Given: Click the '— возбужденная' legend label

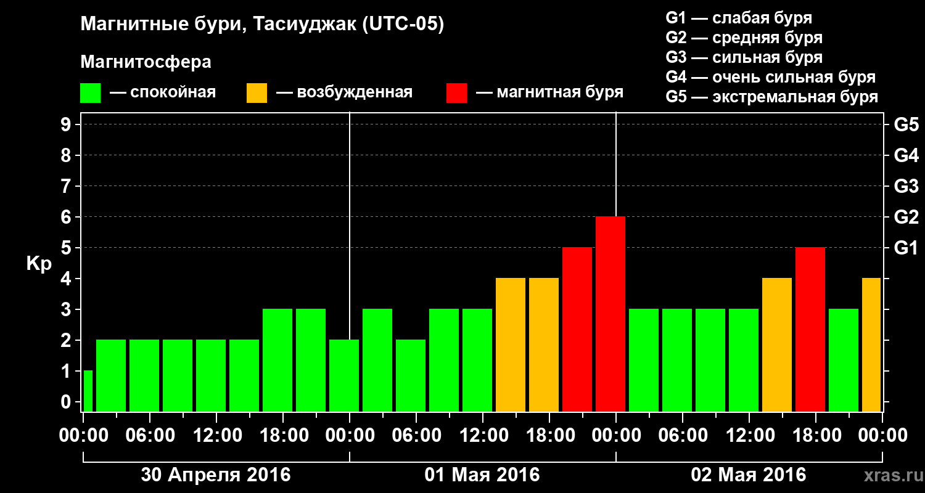Looking at the screenshot, I should [x=344, y=92].
